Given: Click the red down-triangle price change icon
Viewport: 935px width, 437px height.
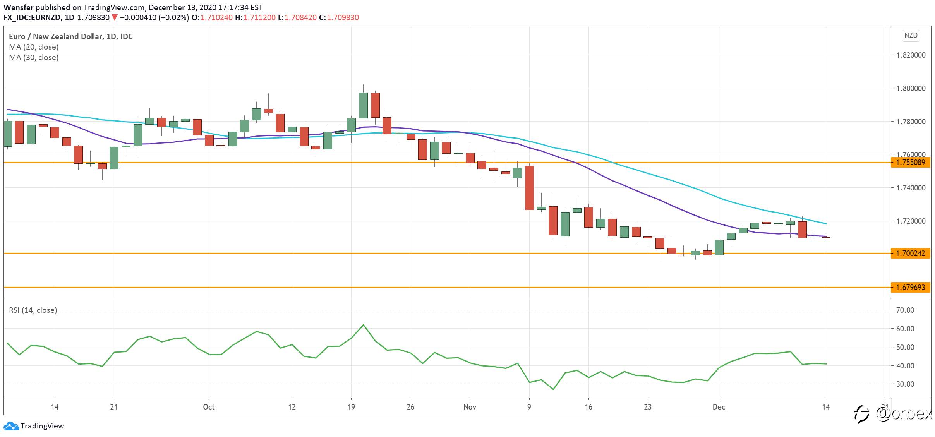Looking at the screenshot, I should 114,17.
